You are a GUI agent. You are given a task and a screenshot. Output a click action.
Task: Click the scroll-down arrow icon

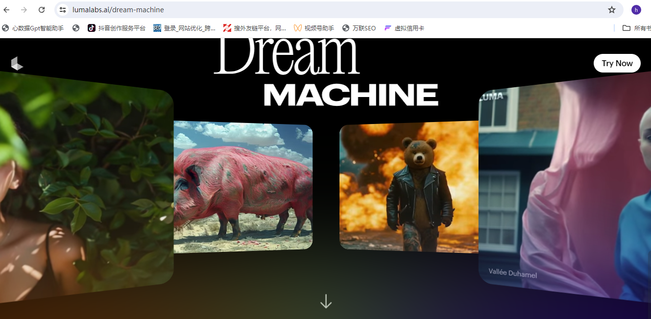point(326,301)
